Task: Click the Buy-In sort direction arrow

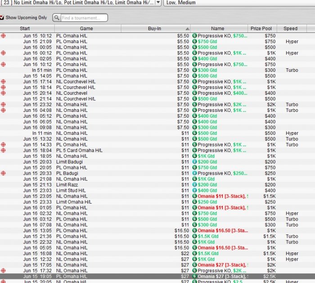Action: click(187, 29)
